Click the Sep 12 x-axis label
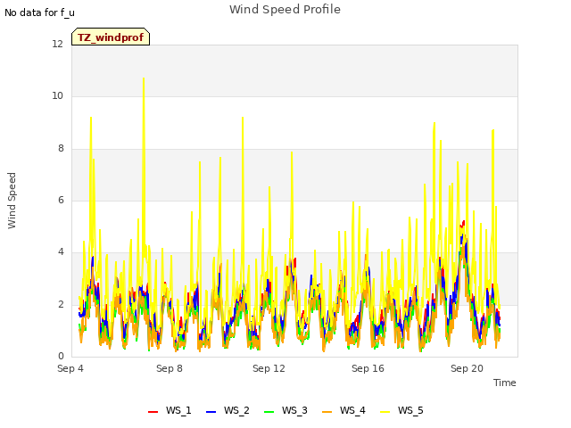571x428 pixels. (269, 368)
